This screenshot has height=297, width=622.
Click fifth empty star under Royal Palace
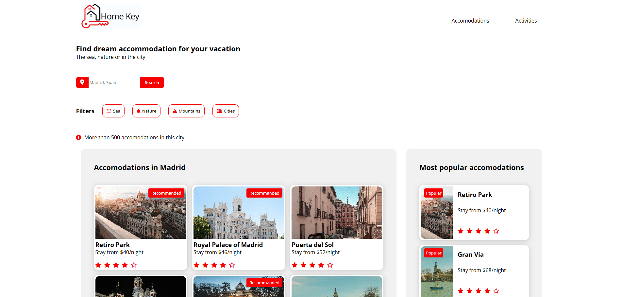(x=232, y=265)
